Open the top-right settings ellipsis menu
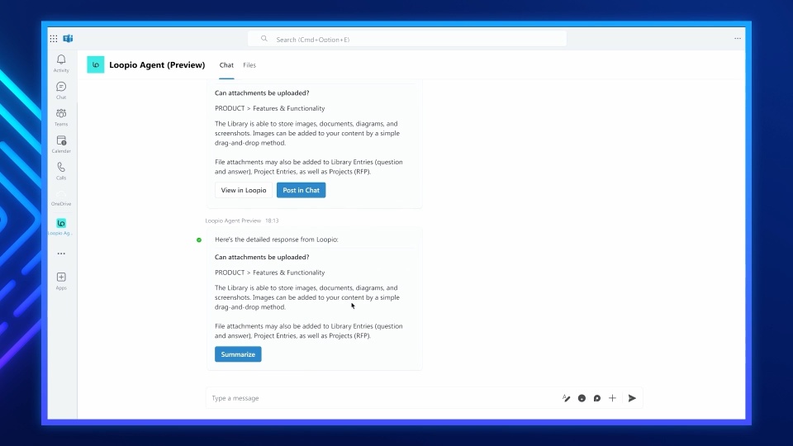 point(738,39)
